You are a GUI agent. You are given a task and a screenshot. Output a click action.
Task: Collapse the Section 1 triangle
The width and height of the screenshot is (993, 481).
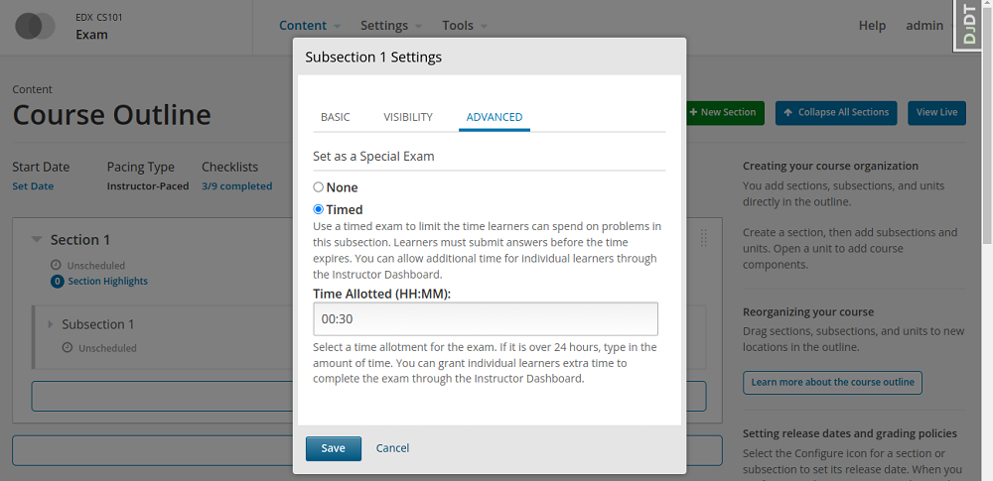[x=37, y=240]
